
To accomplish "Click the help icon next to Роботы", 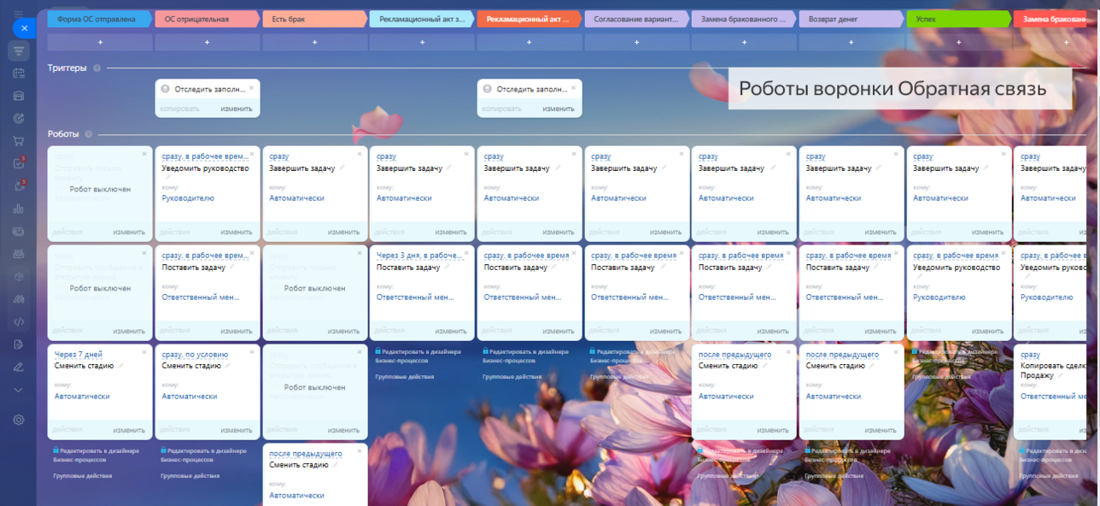I will [89, 134].
